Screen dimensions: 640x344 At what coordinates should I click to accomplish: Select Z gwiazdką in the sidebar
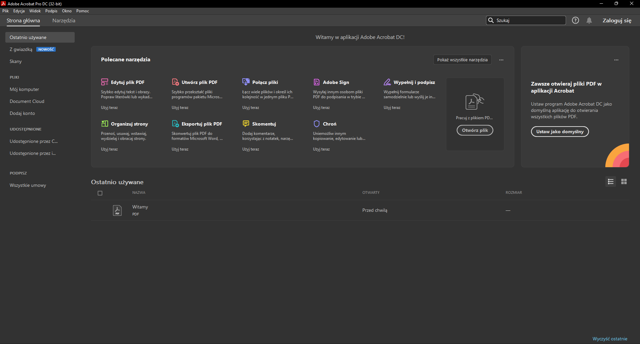click(x=21, y=49)
